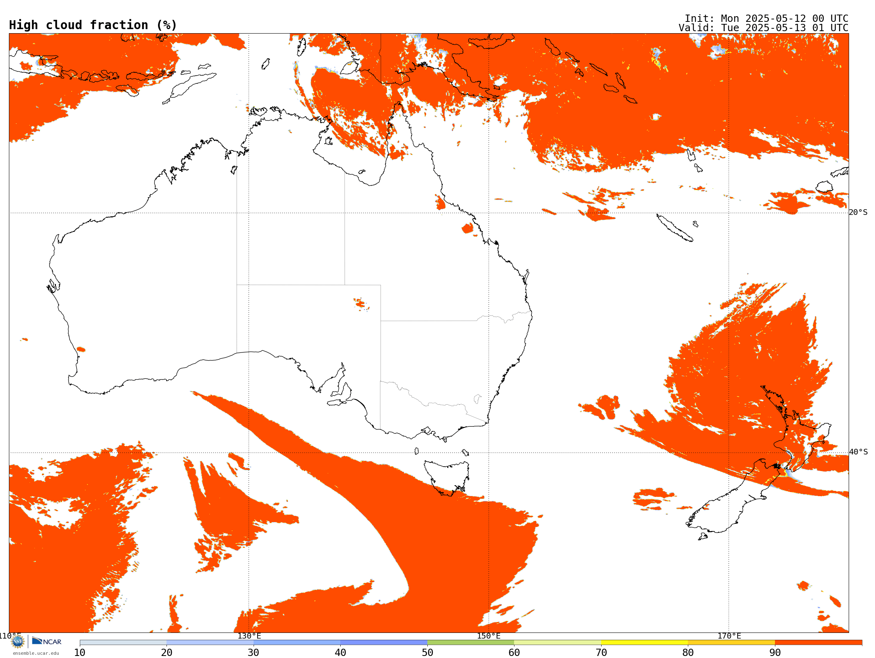Image resolution: width=875 pixels, height=658 pixels.
Task: Pick the 10–20 pale gray colorbar segment
Action: pyautogui.click(x=123, y=642)
